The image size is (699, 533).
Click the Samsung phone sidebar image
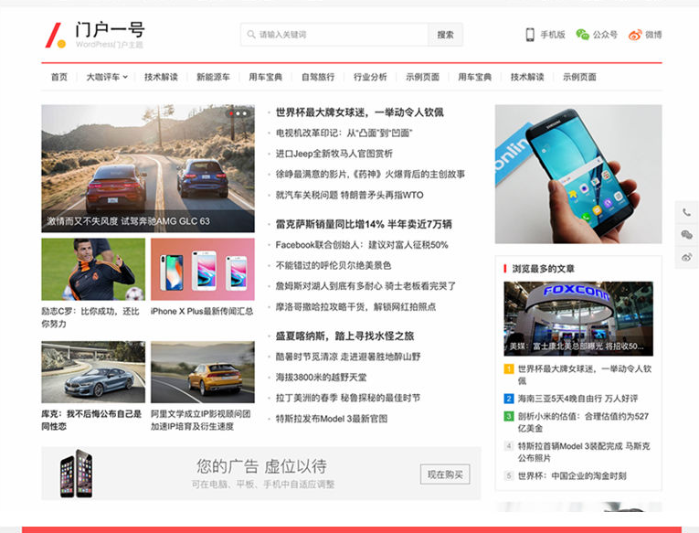578,174
